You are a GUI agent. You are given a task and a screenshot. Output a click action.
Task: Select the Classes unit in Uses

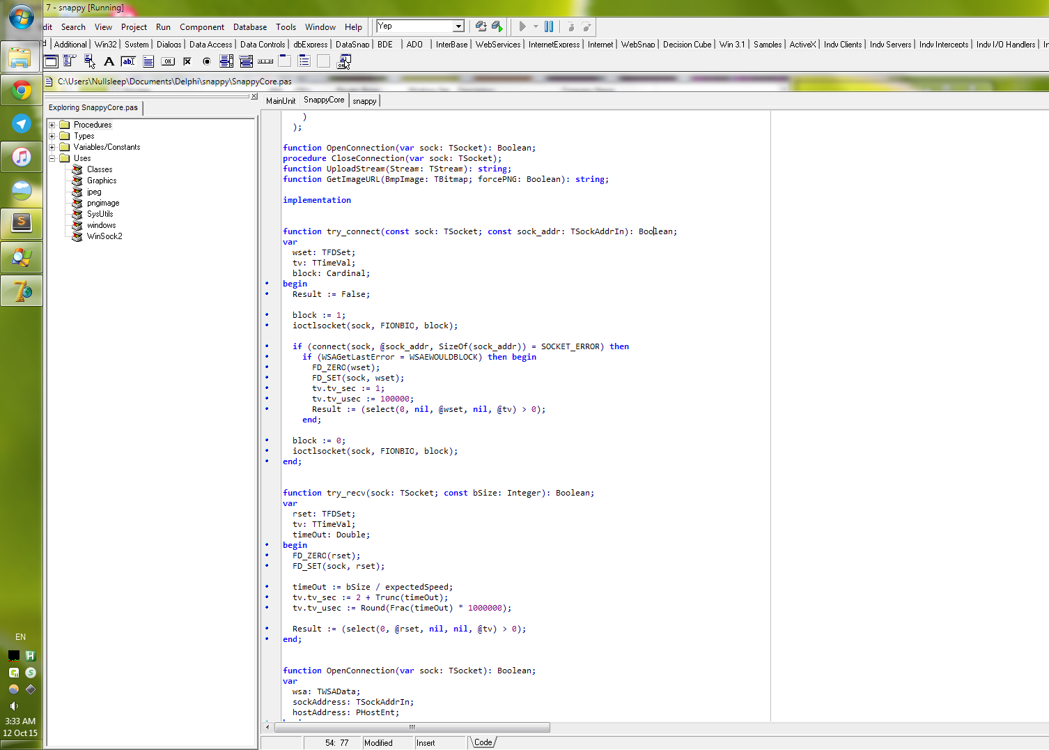tap(100, 169)
